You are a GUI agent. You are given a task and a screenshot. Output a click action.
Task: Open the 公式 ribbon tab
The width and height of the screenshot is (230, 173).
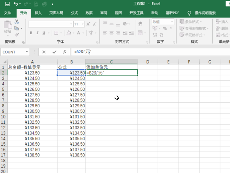coord(74,13)
